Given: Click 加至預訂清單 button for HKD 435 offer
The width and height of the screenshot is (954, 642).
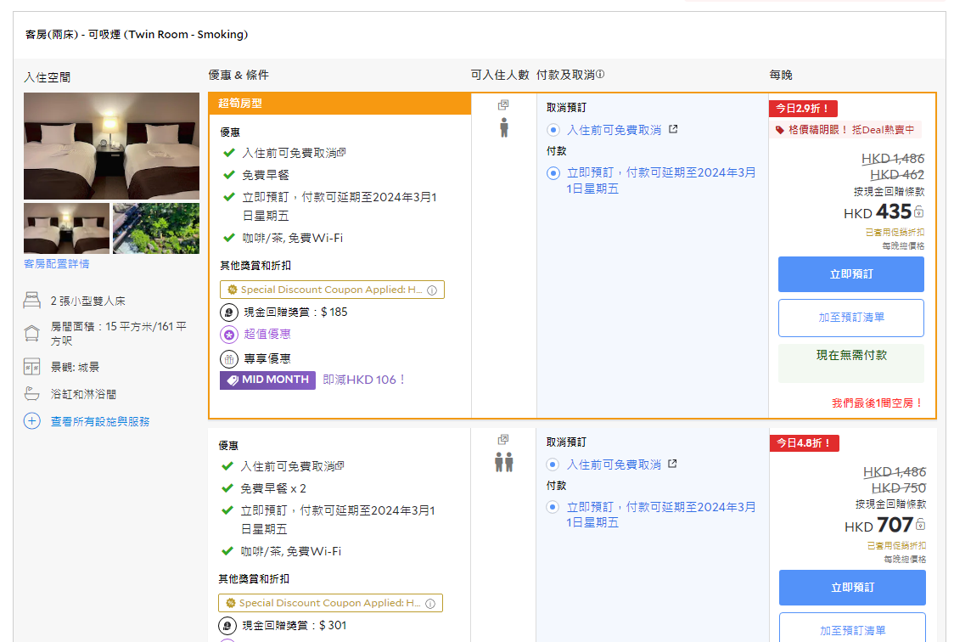Looking at the screenshot, I should coord(851,318).
